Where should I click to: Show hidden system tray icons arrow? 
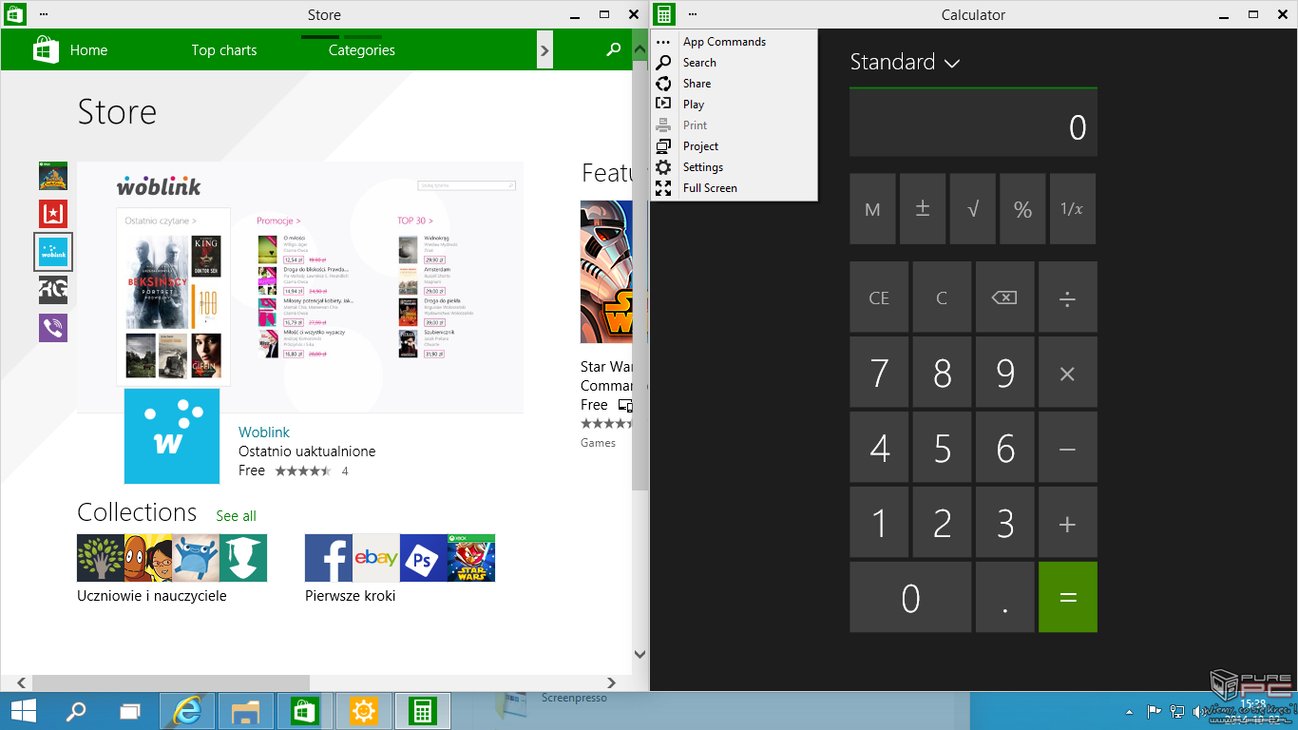pyautogui.click(x=1129, y=711)
